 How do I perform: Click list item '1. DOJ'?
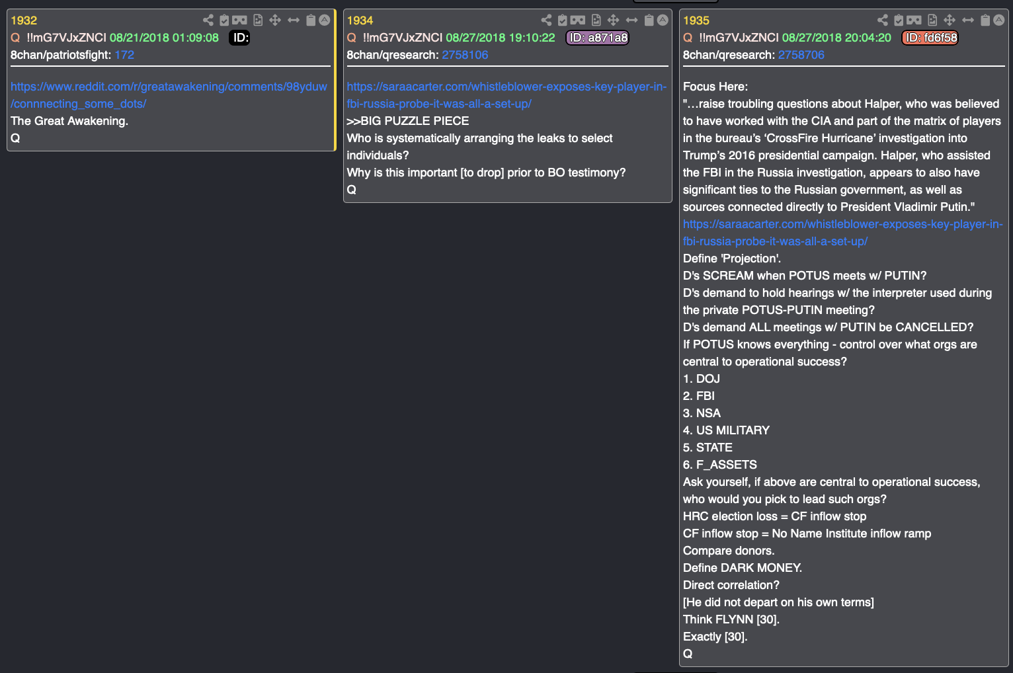click(x=702, y=379)
